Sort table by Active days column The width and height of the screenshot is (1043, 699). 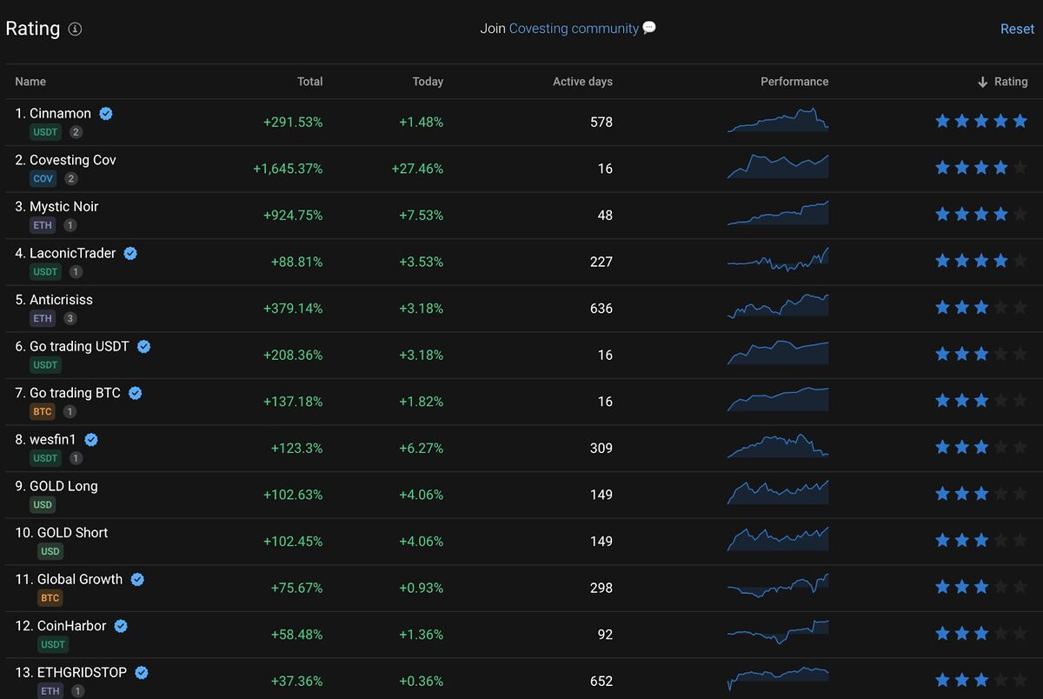click(582, 82)
